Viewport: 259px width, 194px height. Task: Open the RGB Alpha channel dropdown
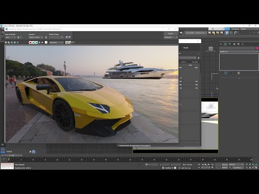tap(56, 43)
